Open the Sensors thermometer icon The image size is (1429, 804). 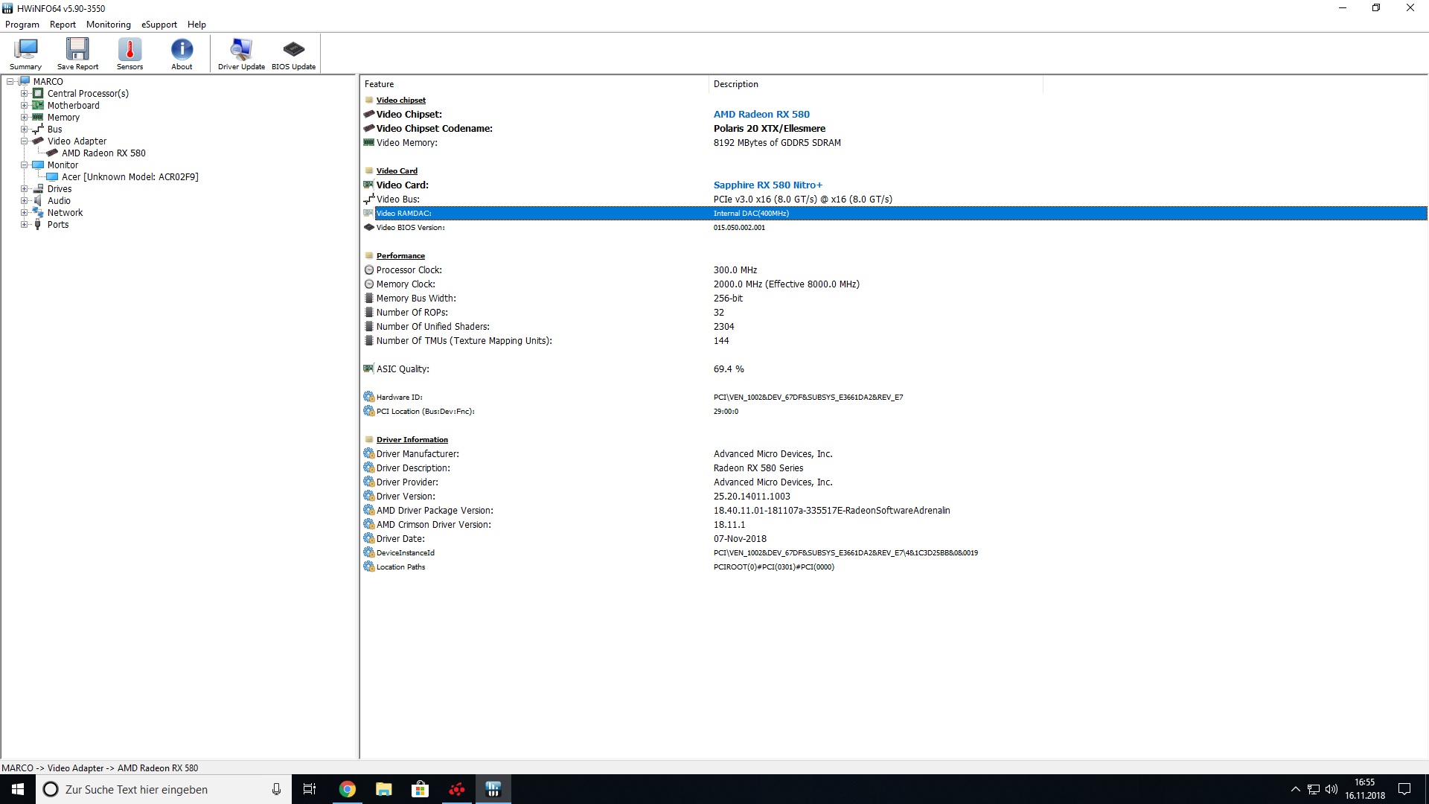click(130, 54)
